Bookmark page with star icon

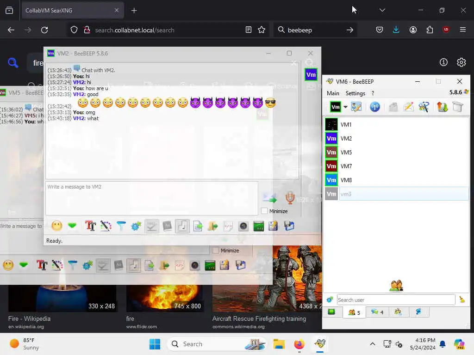coord(262,30)
